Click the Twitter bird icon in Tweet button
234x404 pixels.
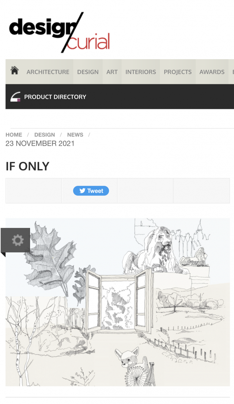(x=82, y=191)
